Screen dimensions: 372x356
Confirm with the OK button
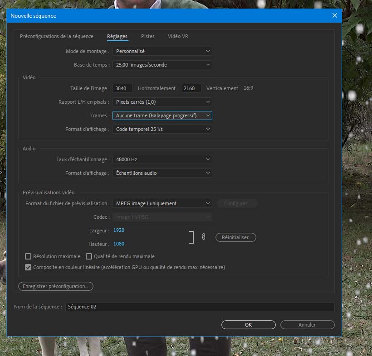(248, 325)
